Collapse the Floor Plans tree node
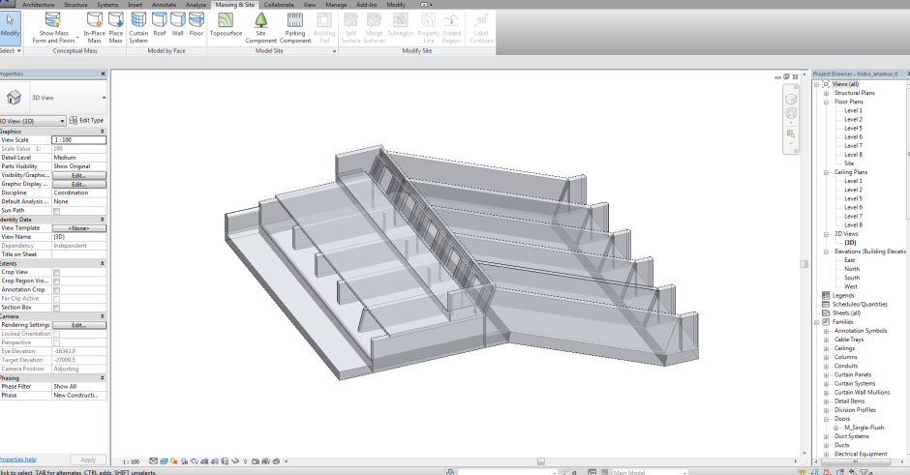910x475 pixels. coord(826,103)
